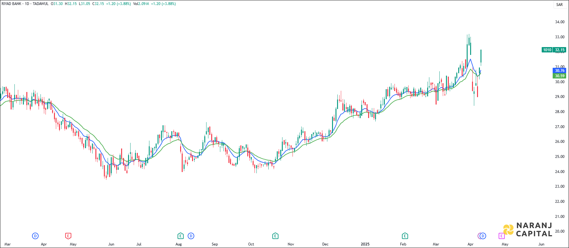Open the red earnings marker above May
The height and width of the screenshot is (248, 569).
(68, 236)
